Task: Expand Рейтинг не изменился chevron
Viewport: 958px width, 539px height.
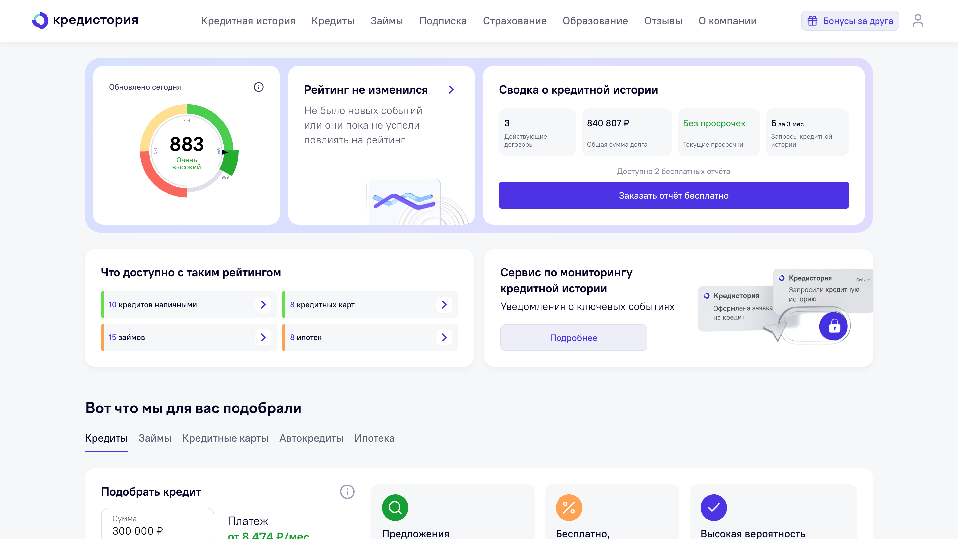Action: [x=451, y=89]
